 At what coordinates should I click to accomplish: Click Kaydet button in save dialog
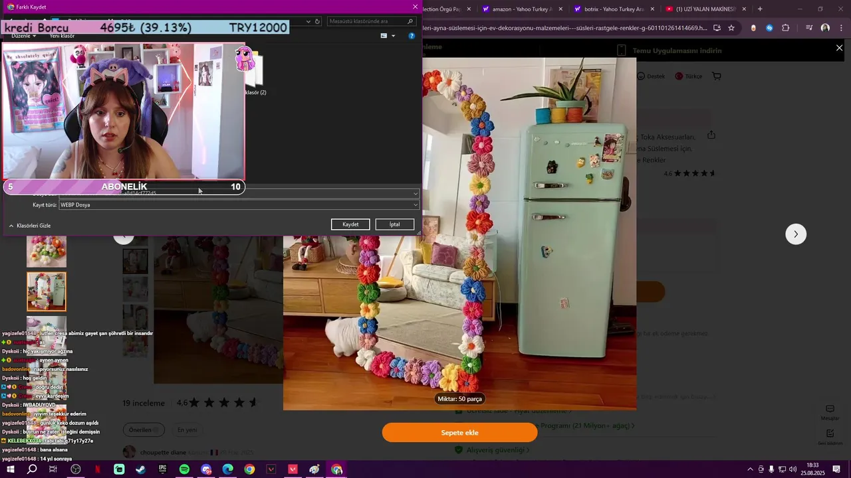click(x=350, y=224)
